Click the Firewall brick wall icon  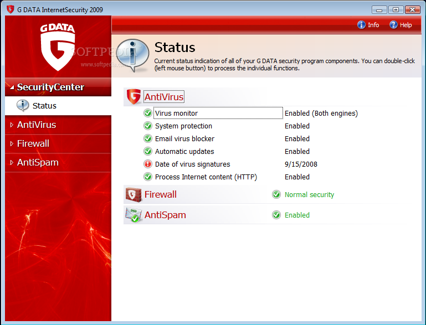pyautogui.click(x=133, y=194)
